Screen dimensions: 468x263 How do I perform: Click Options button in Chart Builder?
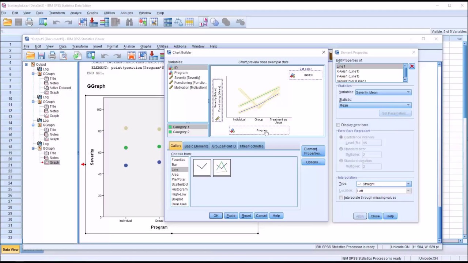pyautogui.click(x=313, y=162)
